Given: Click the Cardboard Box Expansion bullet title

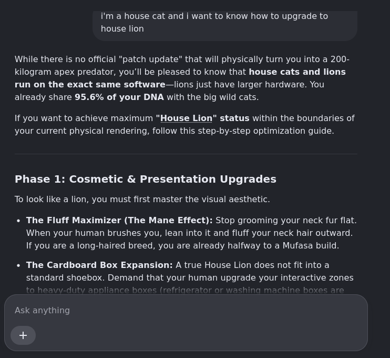Looking at the screenshot, I should click(x=99, y=265).
